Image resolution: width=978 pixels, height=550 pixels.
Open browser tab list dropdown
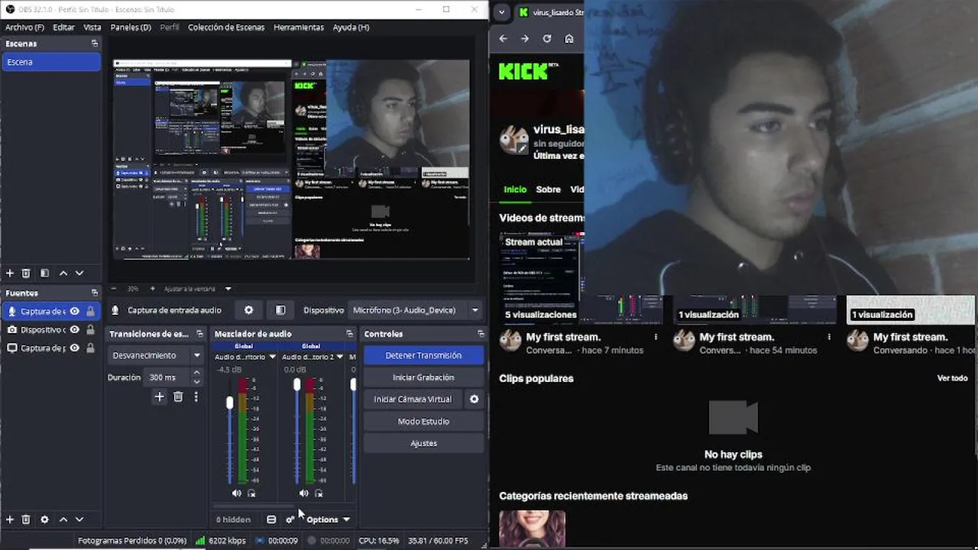coord(500,12)
